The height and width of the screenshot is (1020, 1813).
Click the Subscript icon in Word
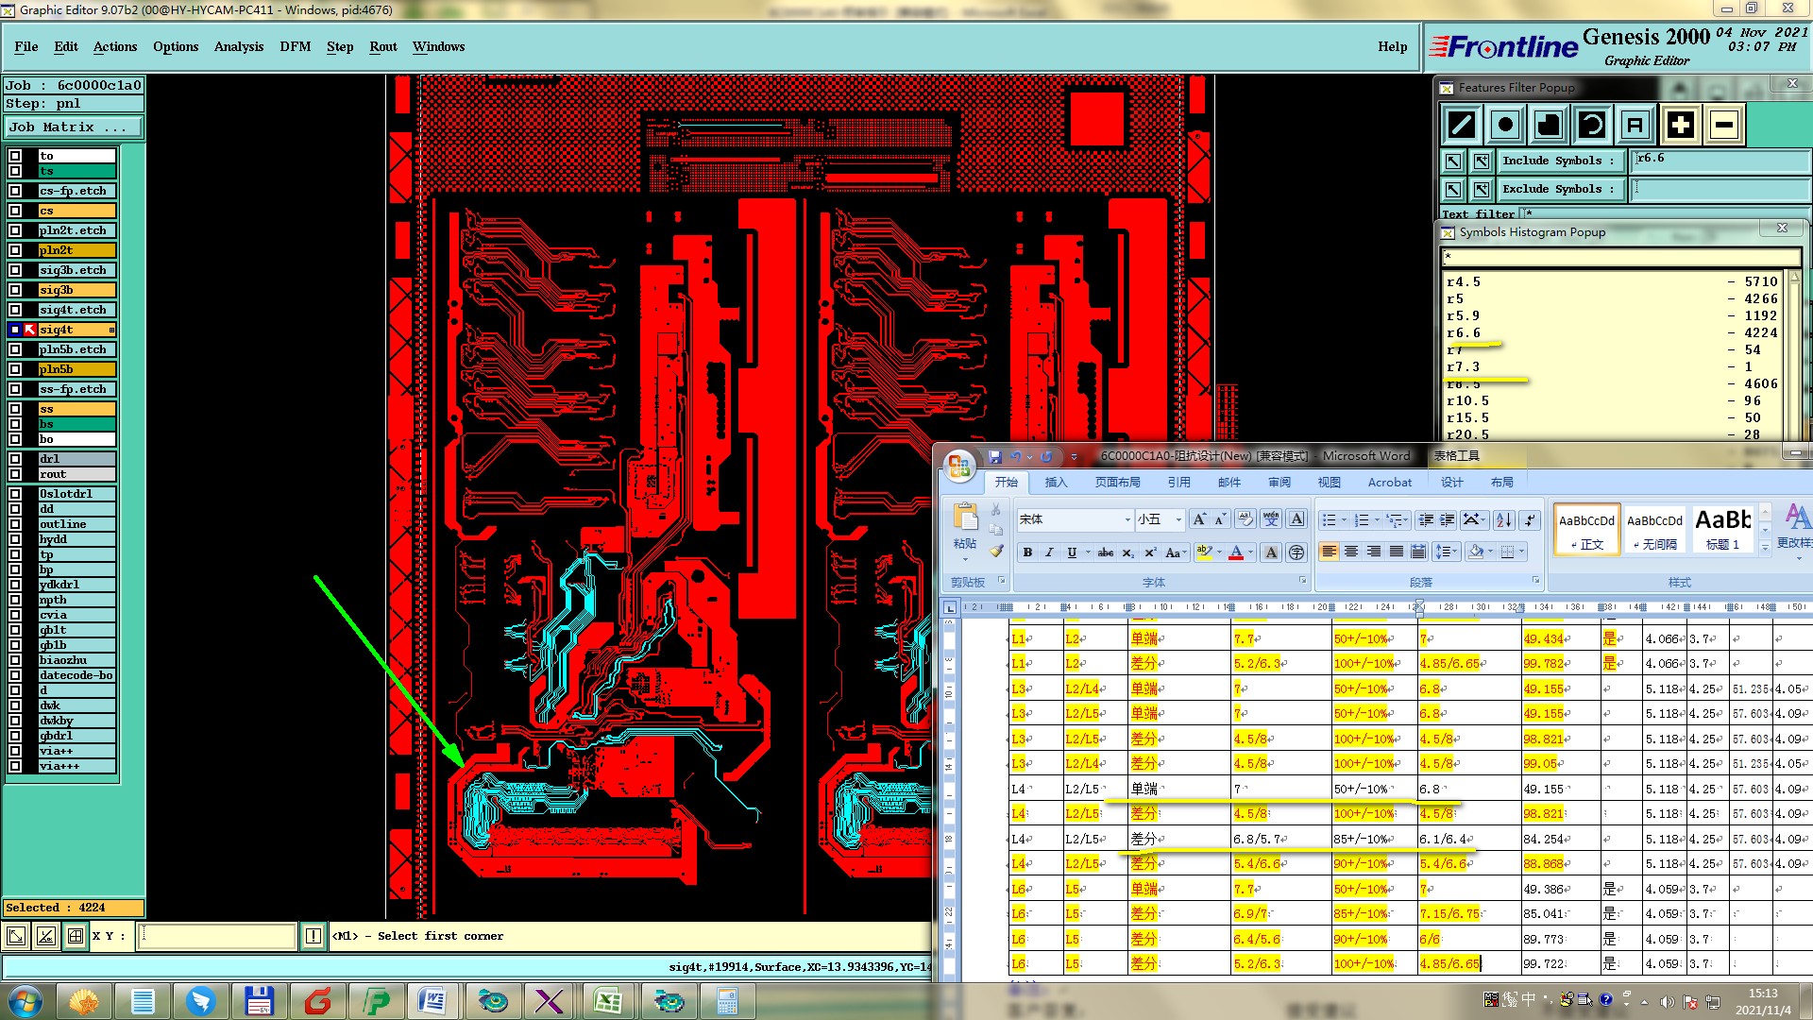1127,552
